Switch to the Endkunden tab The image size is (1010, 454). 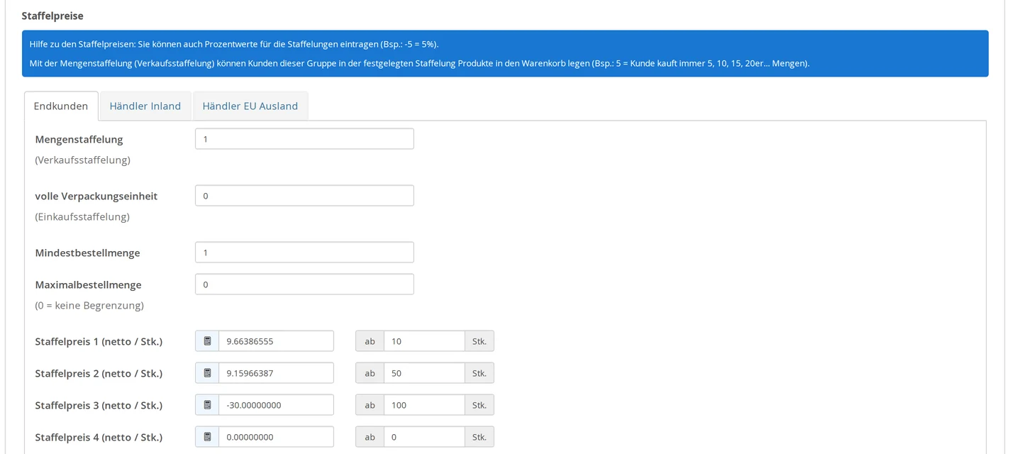[x=61, y=106]
